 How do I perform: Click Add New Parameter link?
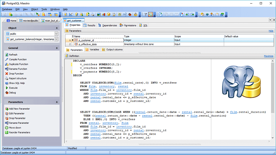click(x=19, y=109)
